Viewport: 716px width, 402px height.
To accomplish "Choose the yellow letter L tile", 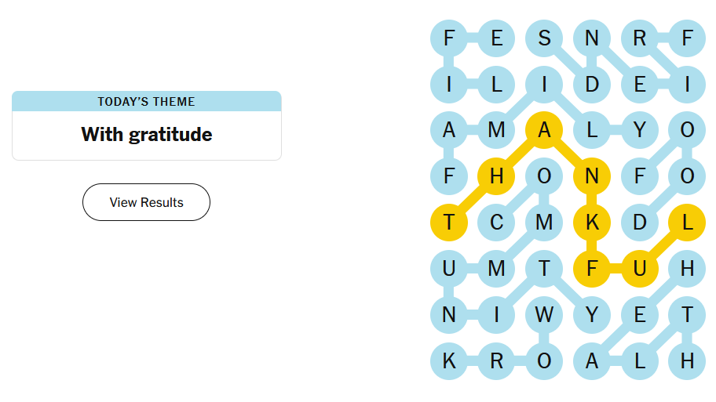I will click(687, 223).
